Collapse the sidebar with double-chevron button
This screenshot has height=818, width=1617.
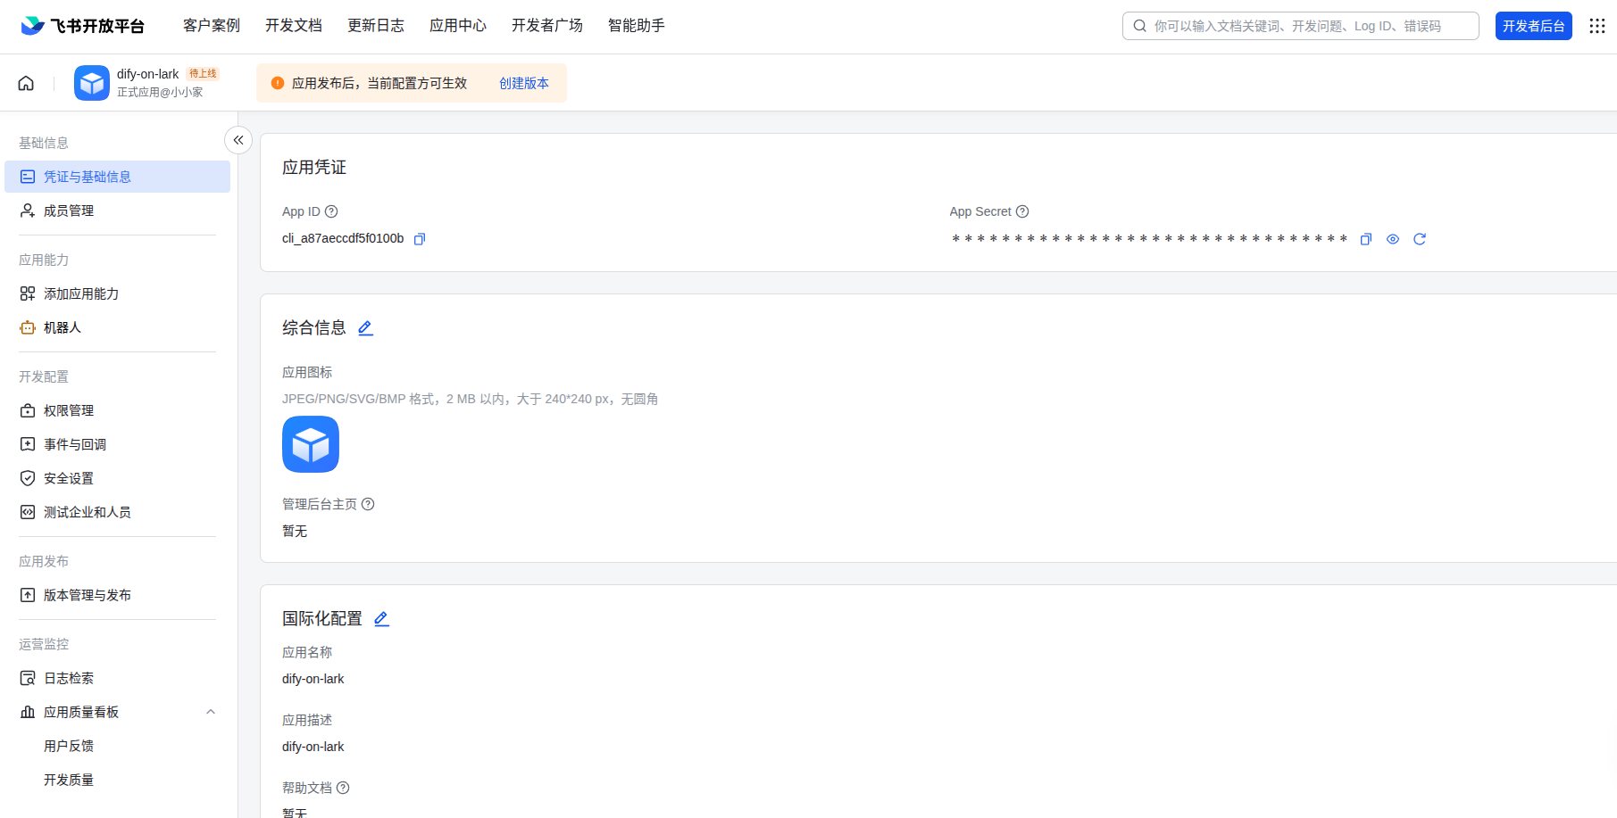coord(238,140)
